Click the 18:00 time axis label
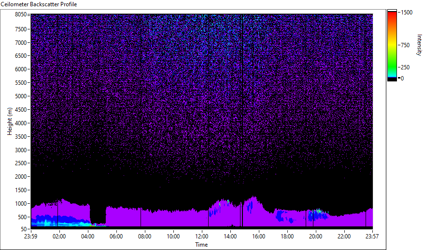 (x=287, y=237)
